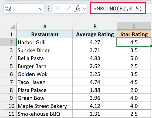Select Taco Haven's star rating cell
Viewport: 152px width, 118px height.
134,82
